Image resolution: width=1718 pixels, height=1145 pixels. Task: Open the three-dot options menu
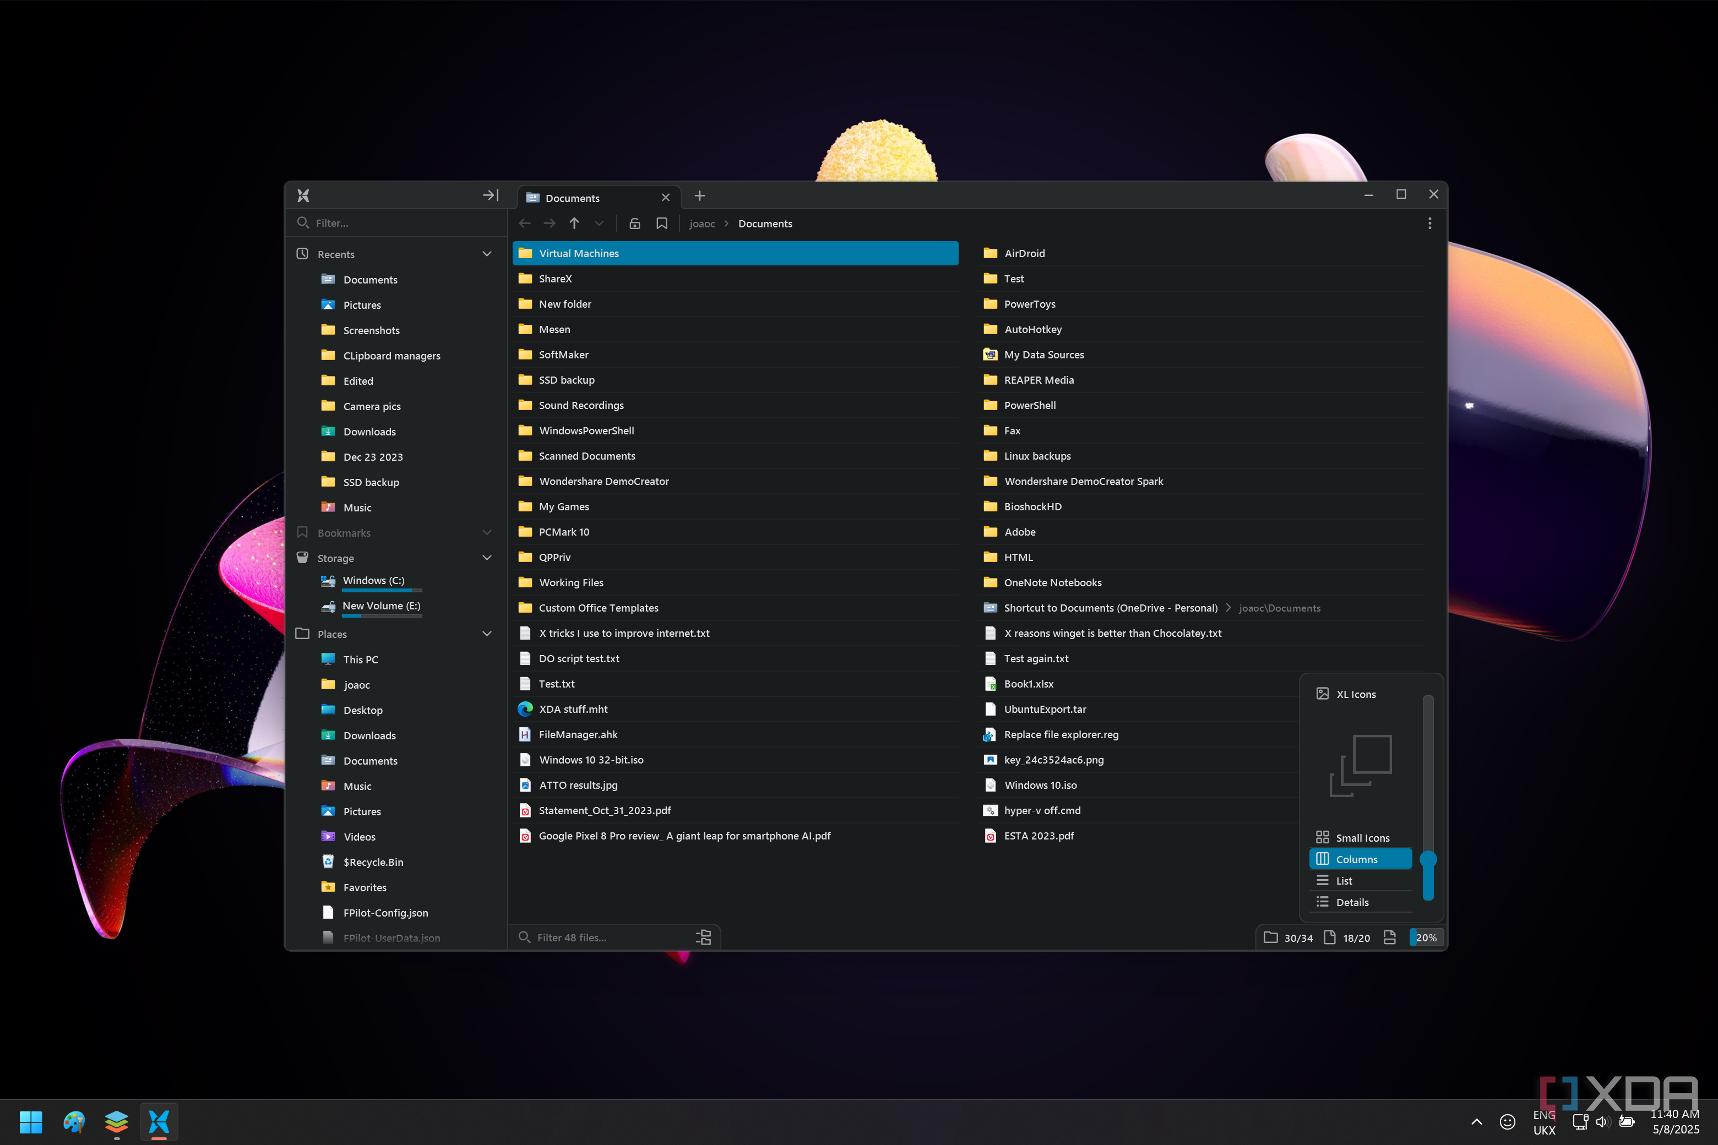(x=1429, y=223)
